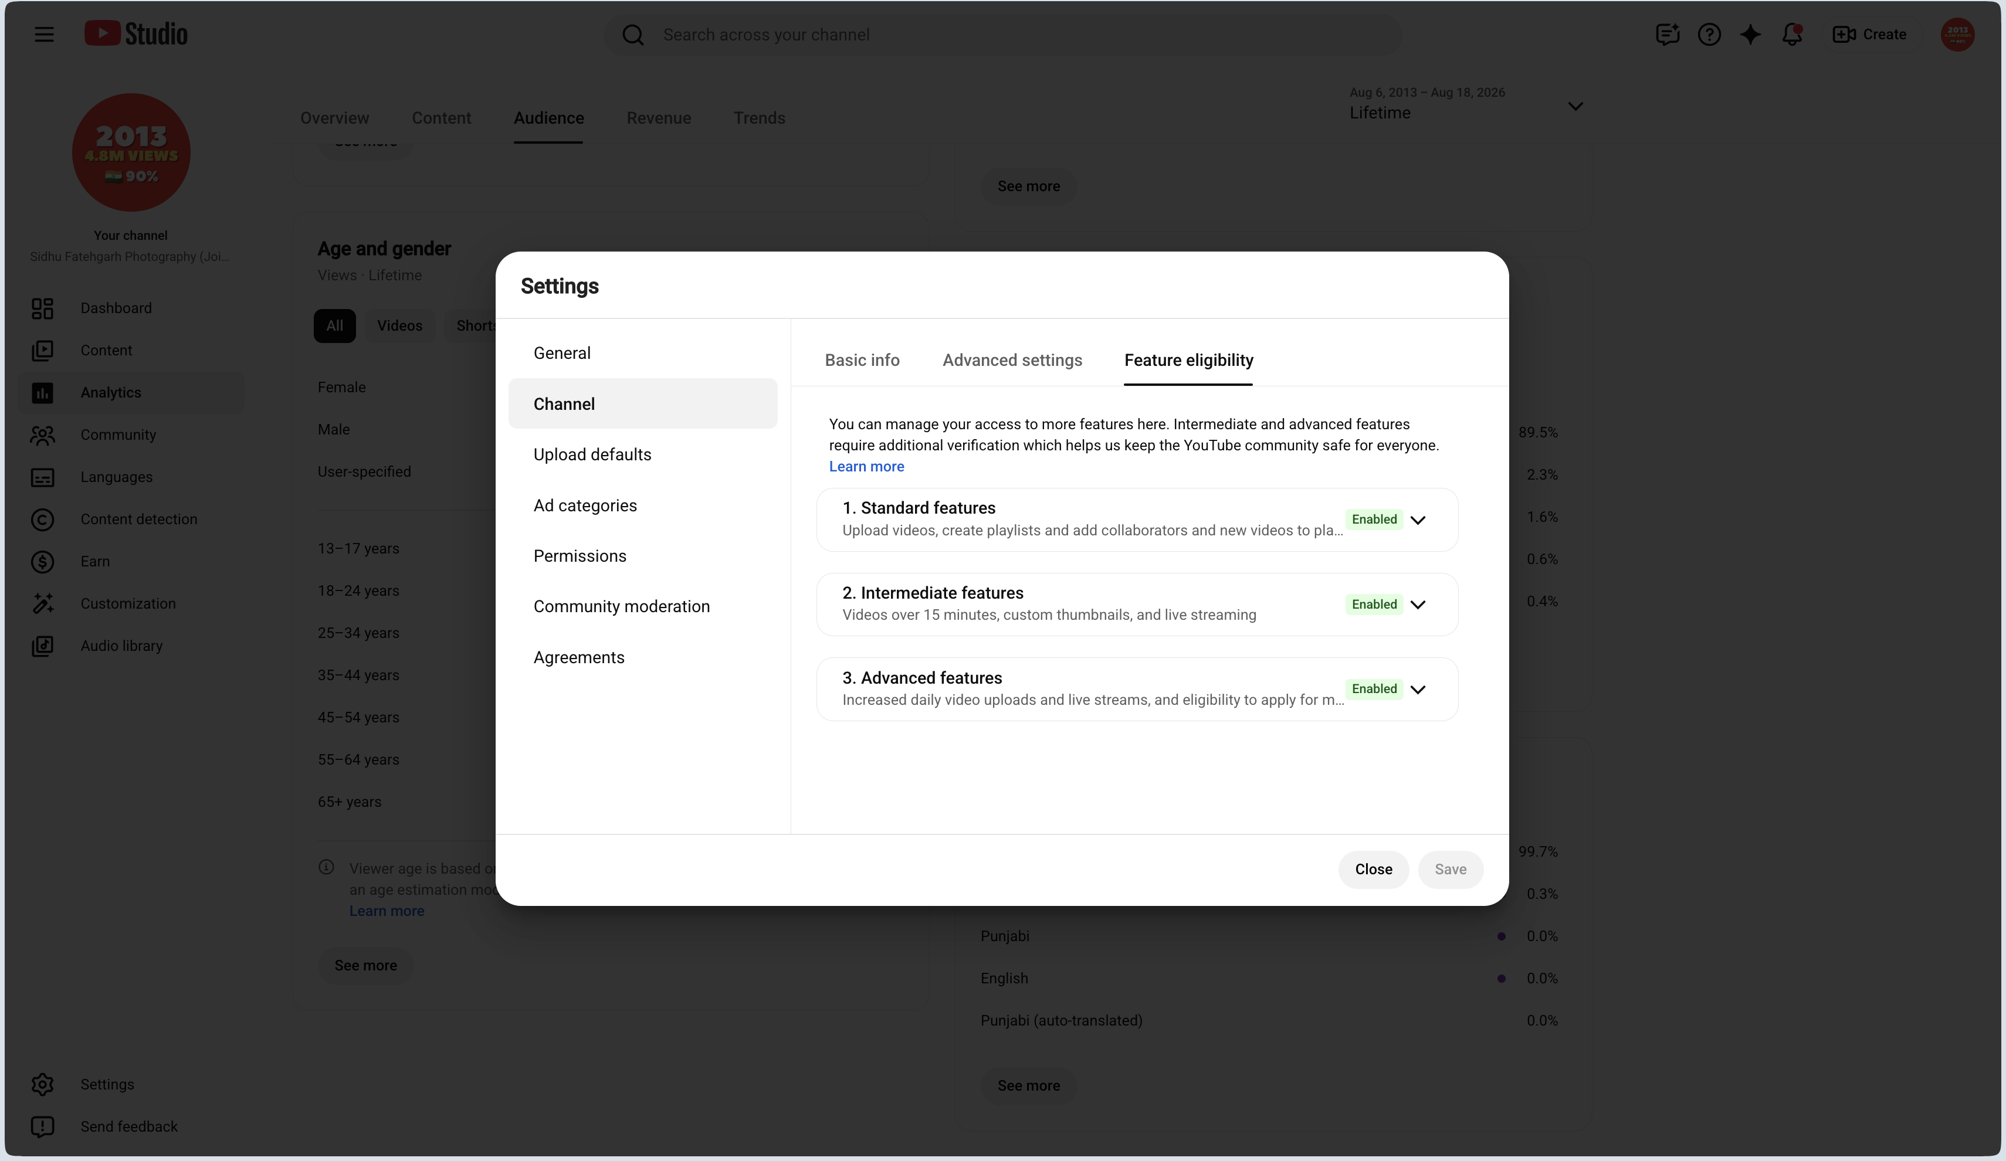
Task: Select the Feature eligibility tab
Action: (x=1188, y=361)
